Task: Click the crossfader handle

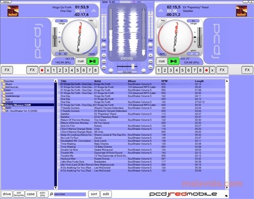Action: click(133, 67)
